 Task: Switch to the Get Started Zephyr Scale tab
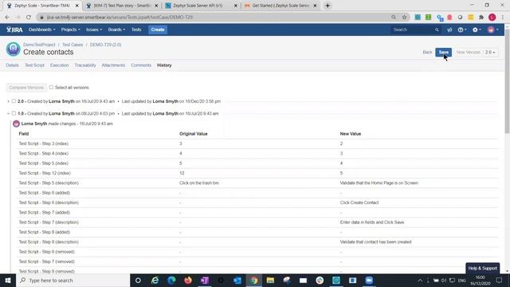[x=280, y=6]
